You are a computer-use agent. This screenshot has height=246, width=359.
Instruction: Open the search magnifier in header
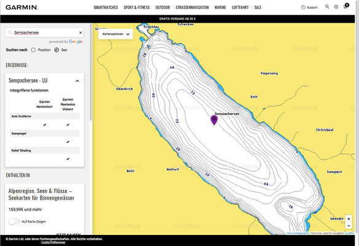(327, 7)
